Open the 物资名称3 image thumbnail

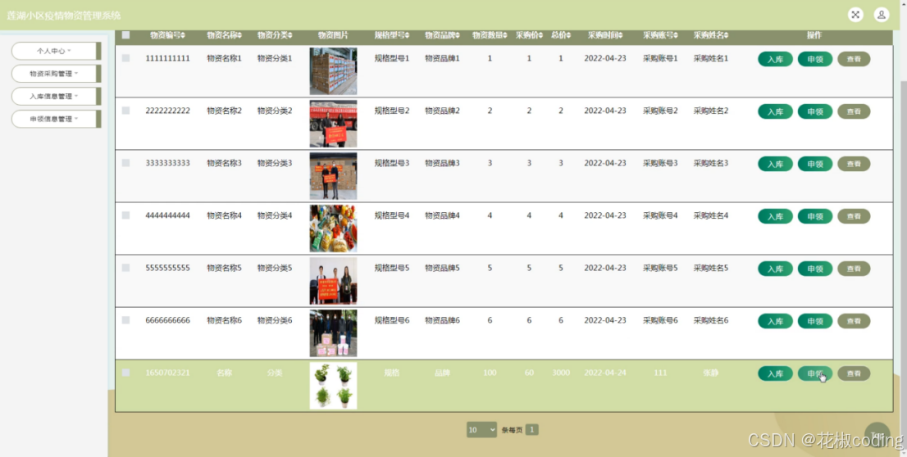pyautogui.click(x=333, y=176)
